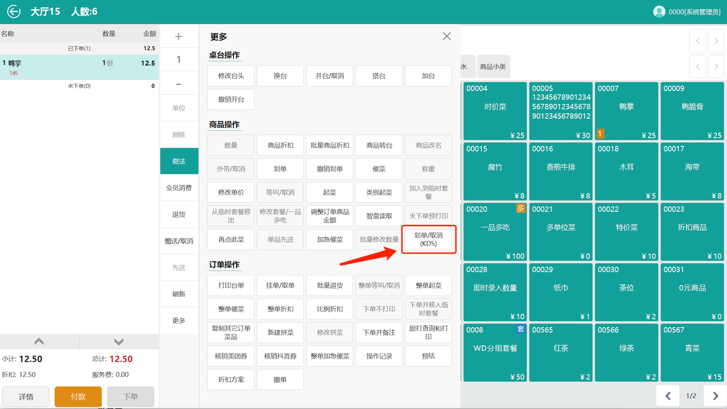This screenshot has width=727, height=409.
Task: Increase quantity with the plus button
Action: 179,36
